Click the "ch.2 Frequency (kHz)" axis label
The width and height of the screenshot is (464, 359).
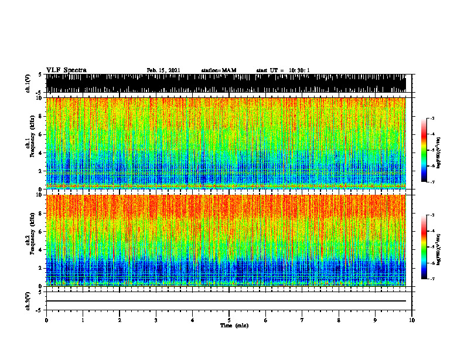(x=30, y=233)
